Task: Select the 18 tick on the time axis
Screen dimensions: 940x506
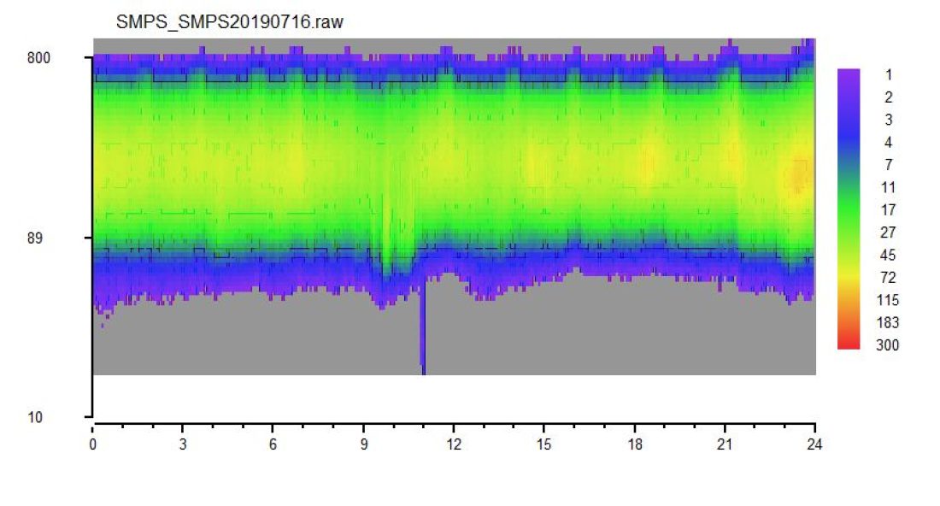Action: (635, 444)
